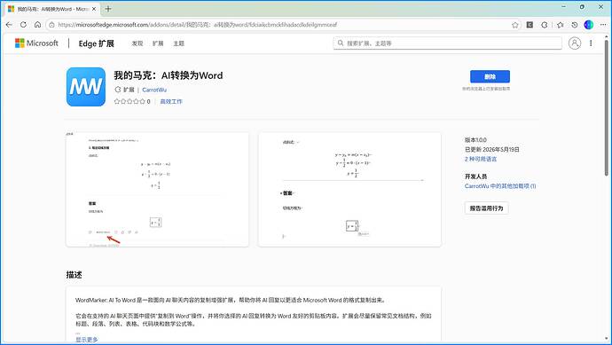Viewport: 612px width, 345px height.
Task: Click the 描述 heading
Action: click(75, 275)
